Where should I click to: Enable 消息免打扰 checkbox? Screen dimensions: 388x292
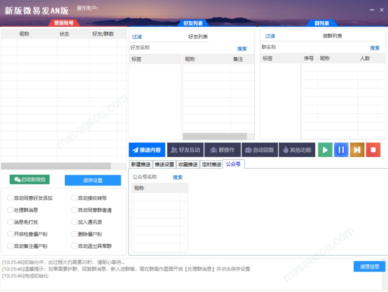coord(10,222)
